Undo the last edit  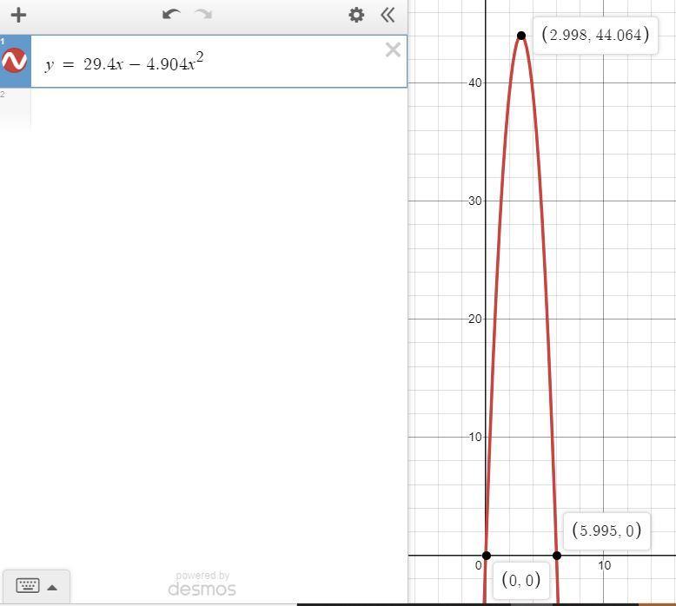point(171,14)
